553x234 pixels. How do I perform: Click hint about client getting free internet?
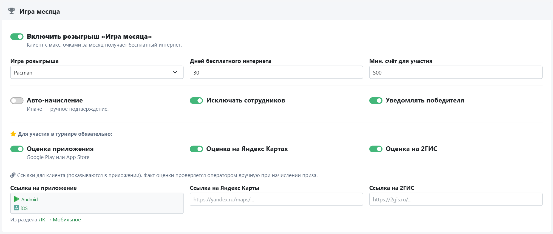pyautogui.click(x=104, y=45)
